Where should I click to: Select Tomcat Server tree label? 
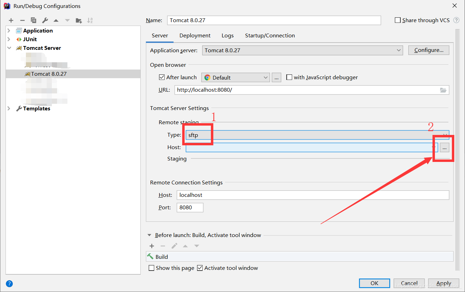pyautogui.click(x=42, y=48)
